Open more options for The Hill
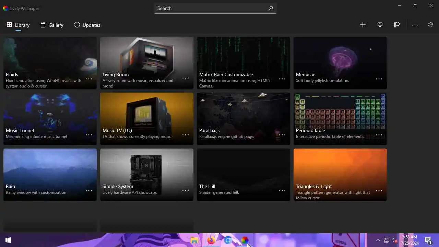Viewport: 439px width, 247px height. pos(282,191)
